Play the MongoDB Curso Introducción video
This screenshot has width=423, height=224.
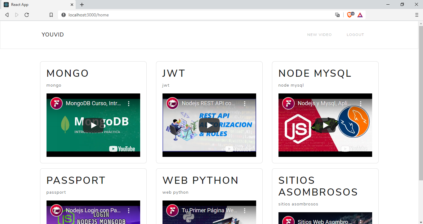click(x=93, y=125)
